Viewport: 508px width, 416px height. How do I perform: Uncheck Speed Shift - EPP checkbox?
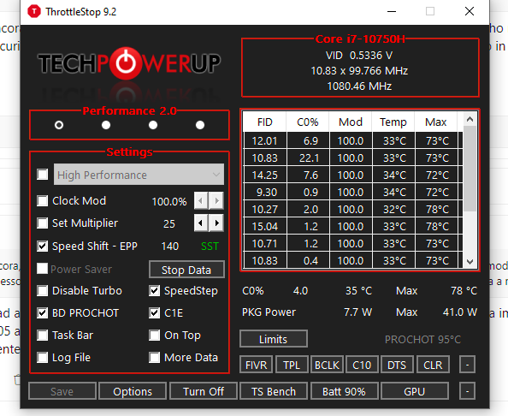point(43,247)
